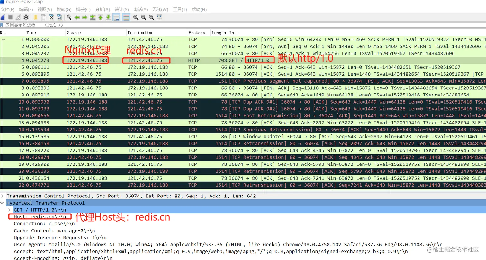Sort by the Info column header
486x260 pixels.
[x=357, y=33]
